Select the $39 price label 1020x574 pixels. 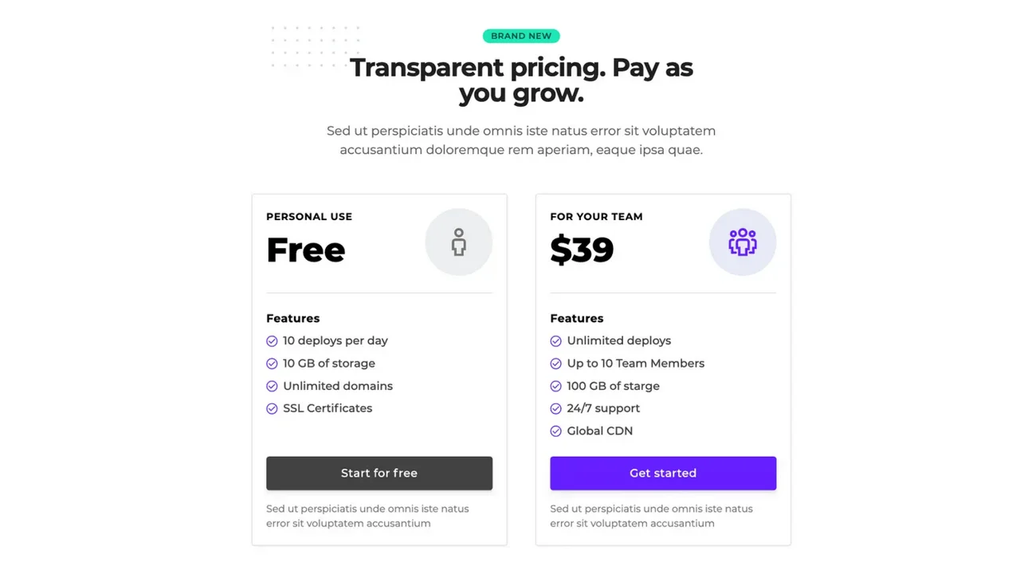582,250
